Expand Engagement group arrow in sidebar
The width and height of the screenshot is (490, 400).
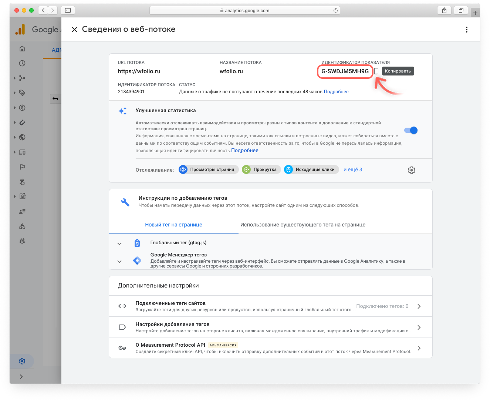coord(14,93)
